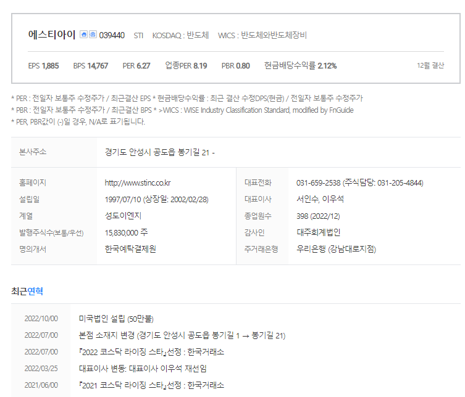Click the telephone icon beside 에스티아이
The image size is (465, 397).
93,35
